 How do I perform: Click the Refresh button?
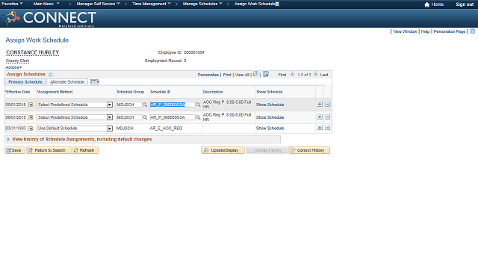(x=85, y=150)
